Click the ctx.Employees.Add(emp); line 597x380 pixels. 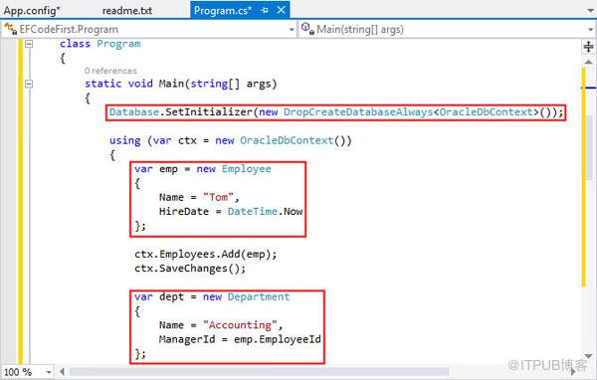(x=206, y=254)
